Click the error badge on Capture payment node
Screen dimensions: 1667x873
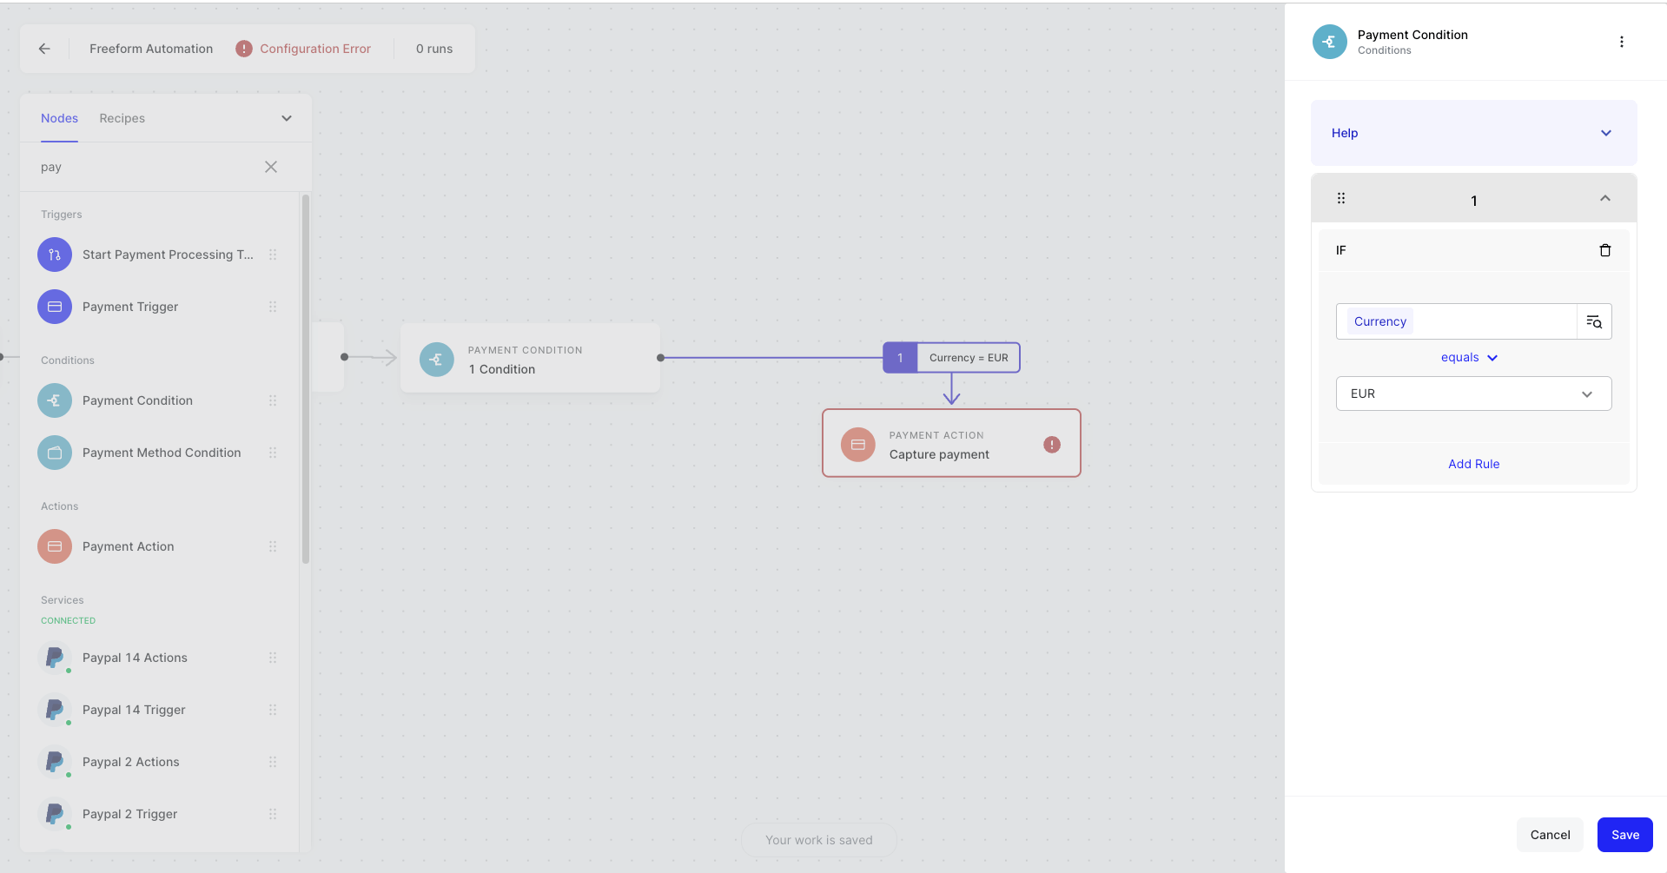pyautogui.click(x=1052, y=445)
